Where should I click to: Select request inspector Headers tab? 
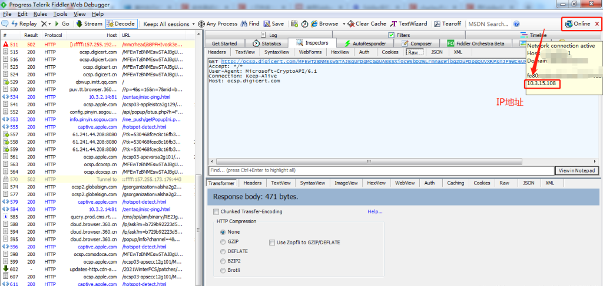point(217,52)
